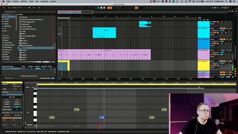238x134 pixels.
Task: Click the Reverse button in Notes panel
Action: click(x=7, y=102)
